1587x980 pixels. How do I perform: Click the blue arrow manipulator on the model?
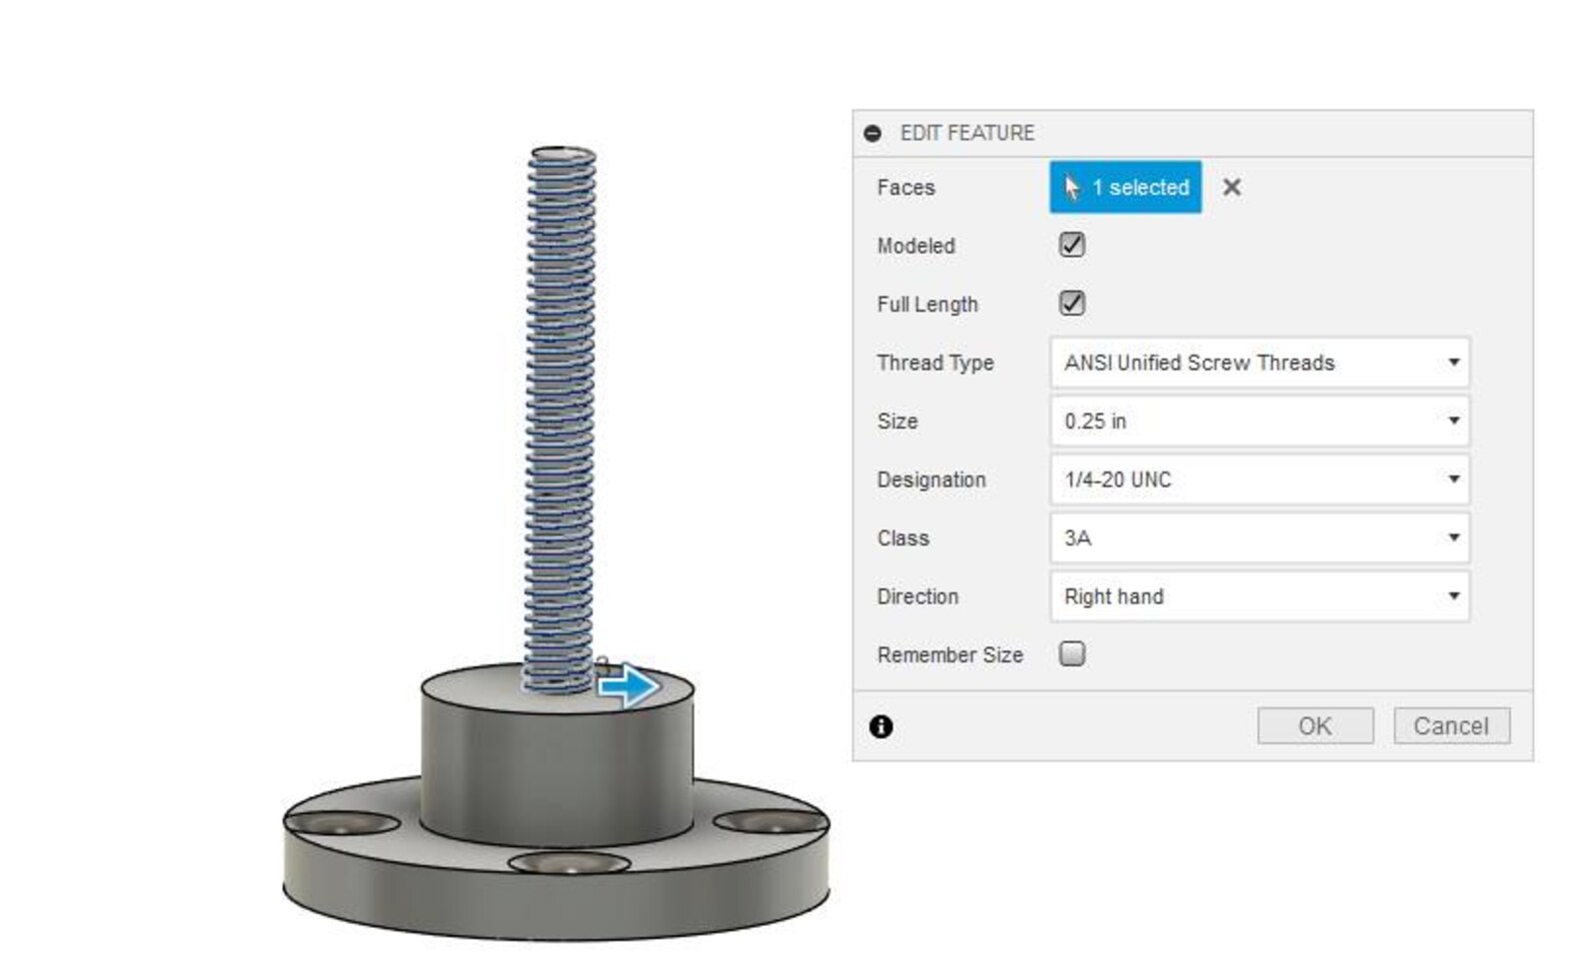click(629, 685)
